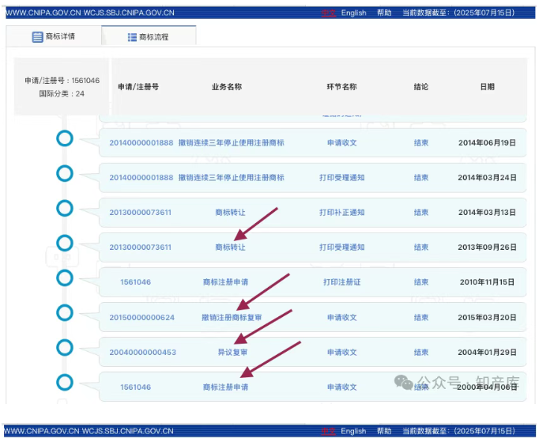Open application number 20150000000624
The width and height of the screenshot is (539, 438).
tap(141, 317)
